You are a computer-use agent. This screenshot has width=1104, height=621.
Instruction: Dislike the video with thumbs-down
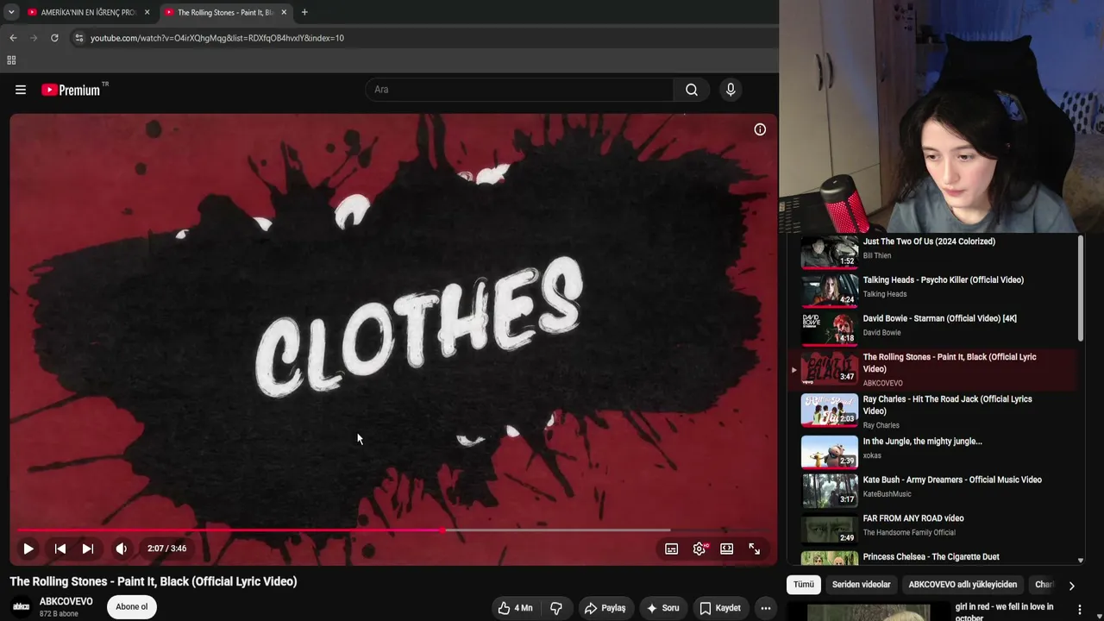(556, 608)
